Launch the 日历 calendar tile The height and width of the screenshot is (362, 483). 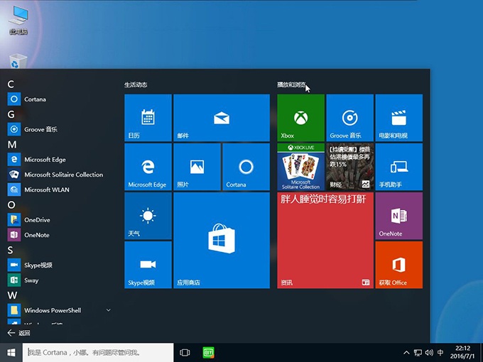[148, 118]
